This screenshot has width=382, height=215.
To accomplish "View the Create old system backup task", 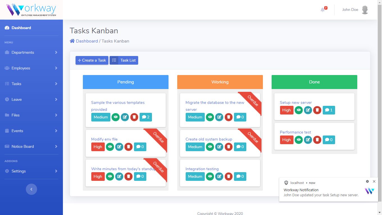I will (x=210, y=147).
